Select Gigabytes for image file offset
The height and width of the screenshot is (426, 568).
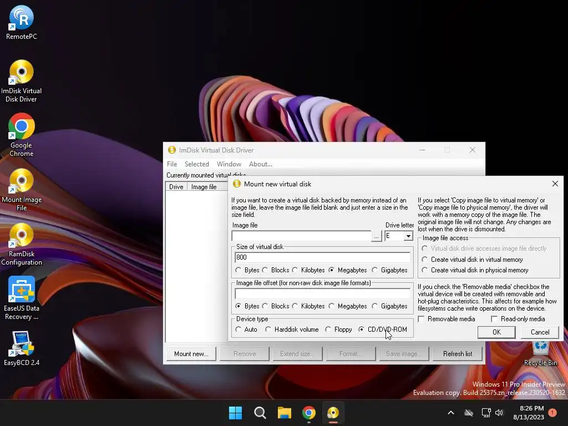click(x=390, y=306)
